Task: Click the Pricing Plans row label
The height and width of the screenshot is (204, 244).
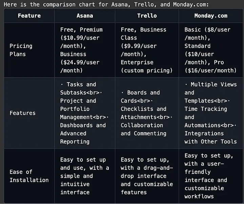Action: [x=21, y=50]
